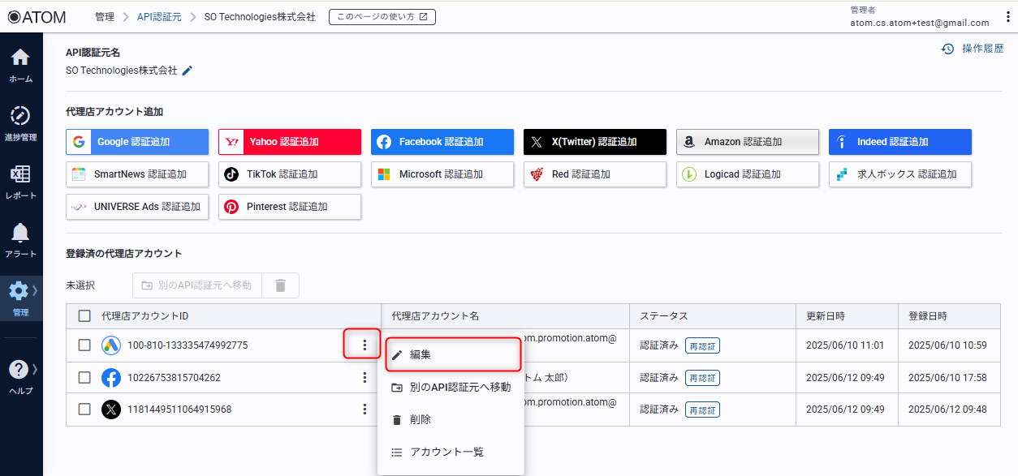Open the Alert bell icon
The height and width of the screenshot is (476, 1018).
pyautogui.click(x=20, y=234)
